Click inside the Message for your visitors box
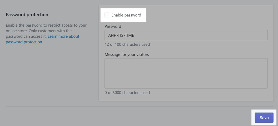 (186, 73)
